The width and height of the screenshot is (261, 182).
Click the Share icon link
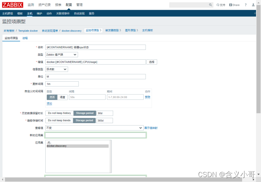pos(234,5)
